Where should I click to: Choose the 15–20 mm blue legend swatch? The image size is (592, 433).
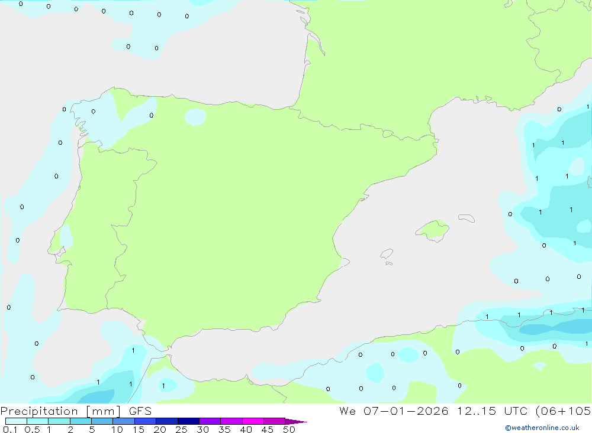(146, 421)
